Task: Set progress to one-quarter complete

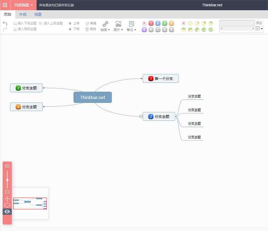Action: [x=204, y=23]
